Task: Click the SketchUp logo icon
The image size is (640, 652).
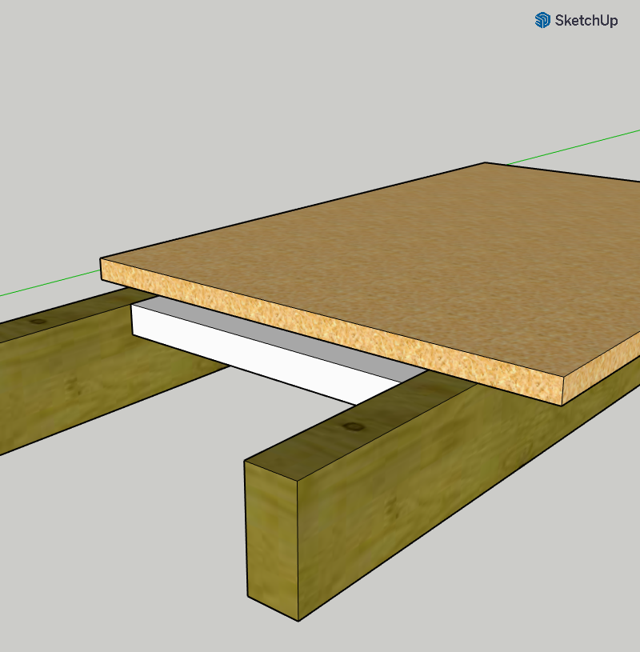Action: pos(542,20)
